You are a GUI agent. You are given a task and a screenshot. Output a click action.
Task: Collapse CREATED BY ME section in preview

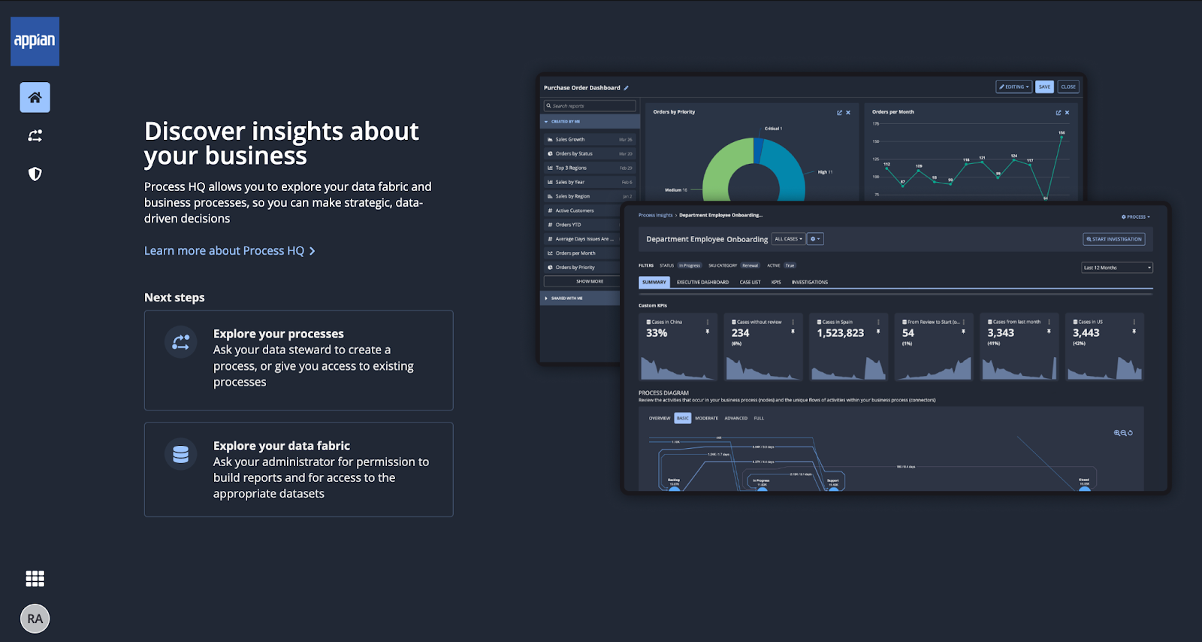[590, 121]
